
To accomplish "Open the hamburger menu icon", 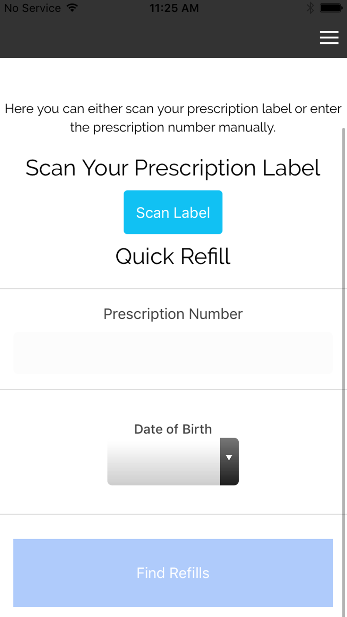I will click(329, 37).
